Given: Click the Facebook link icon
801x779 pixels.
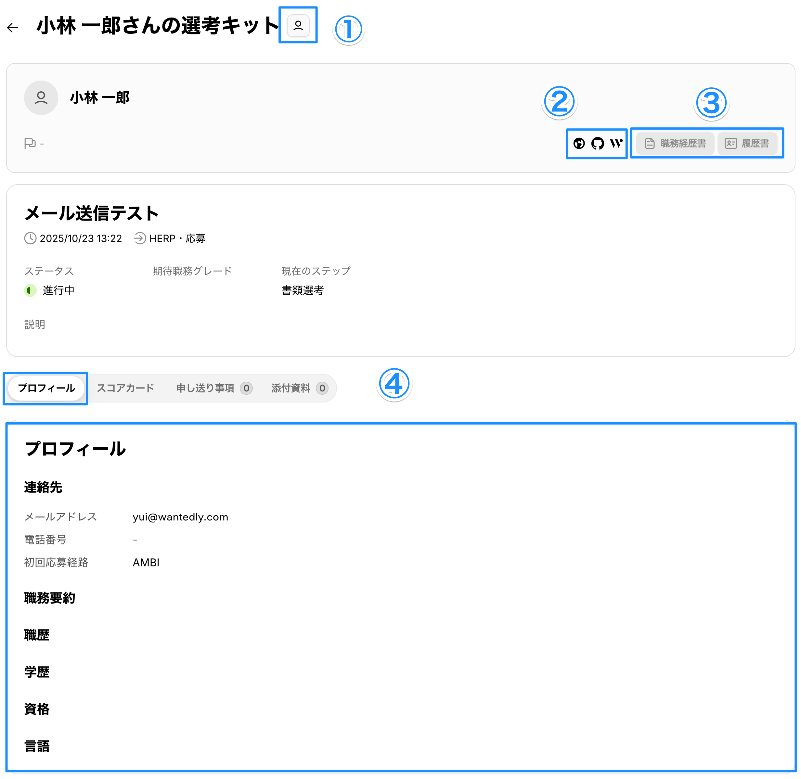Looking at the screenshot, I should (579, 143).
